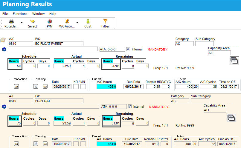241x148 pixels.
Task: Click Rpt No: 9999 in bottom record
Action: (185, 125)
